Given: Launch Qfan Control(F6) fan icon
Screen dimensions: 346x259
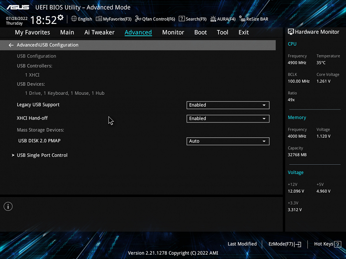Looking at the screenshot, I should (x=138, y=19).
